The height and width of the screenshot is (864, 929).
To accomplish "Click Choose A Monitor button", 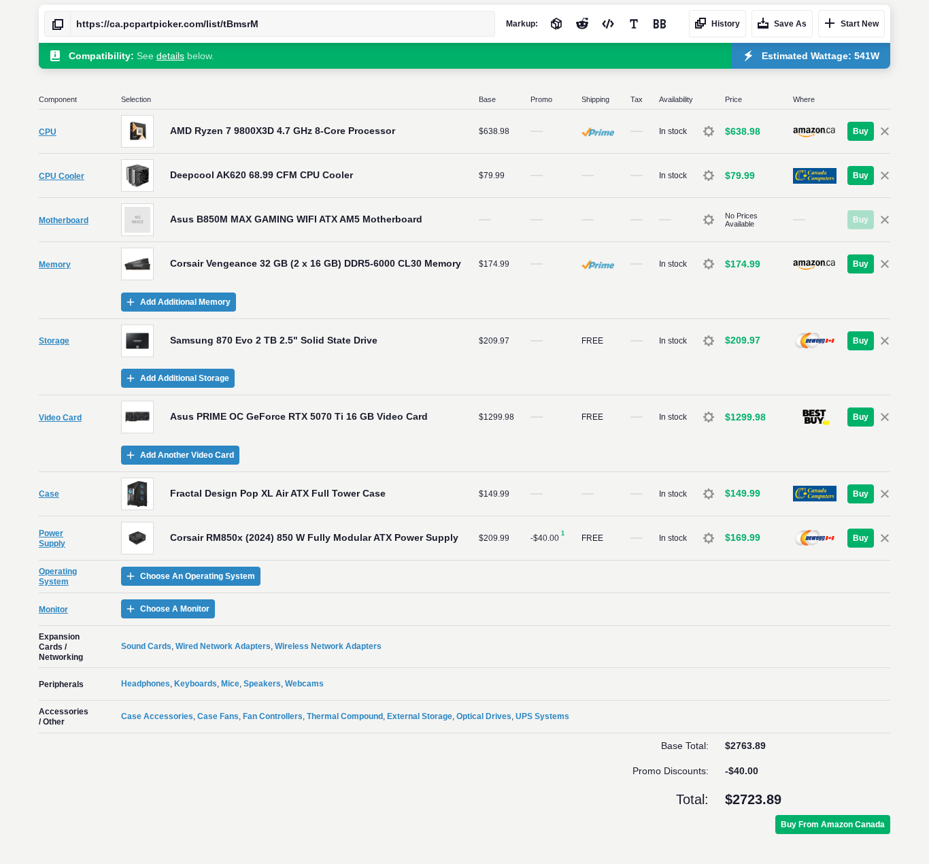I will (168, 609).
